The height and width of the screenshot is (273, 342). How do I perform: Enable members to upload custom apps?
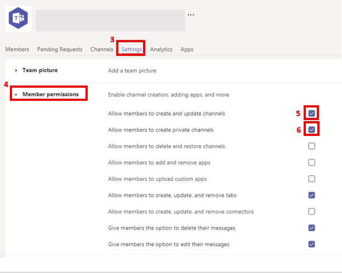click(x=311, y=179)
